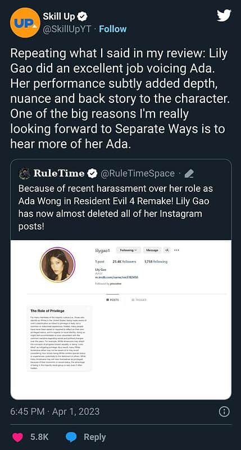Open the 6:45 PM Apr 1, 2023 timestamp
Screen dimensions: 241x450
coord(54,412)
